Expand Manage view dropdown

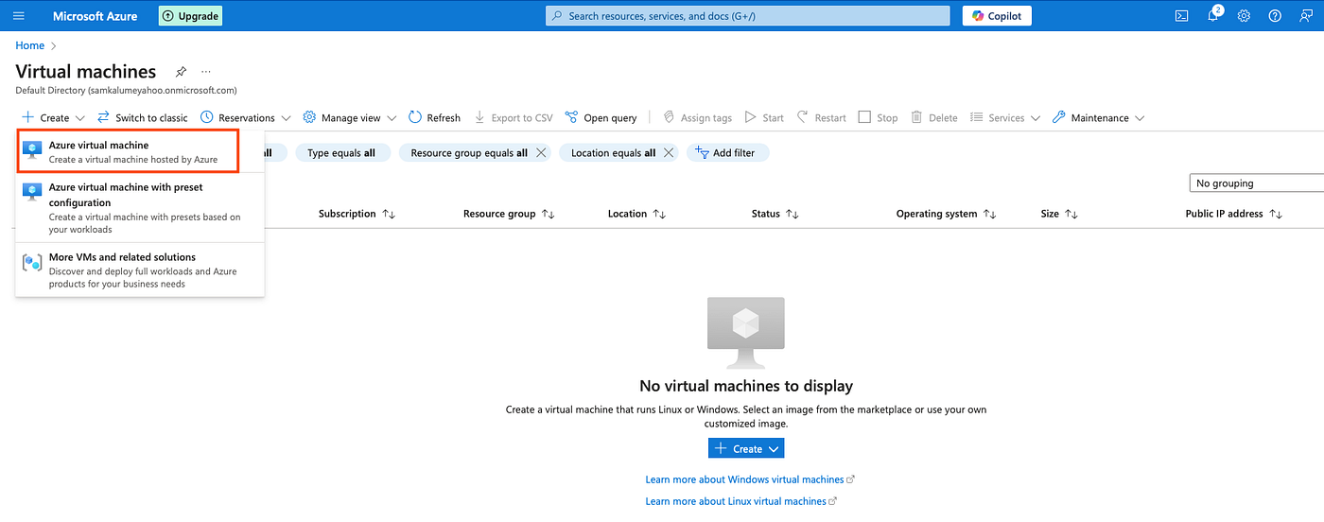click(350, 118)
